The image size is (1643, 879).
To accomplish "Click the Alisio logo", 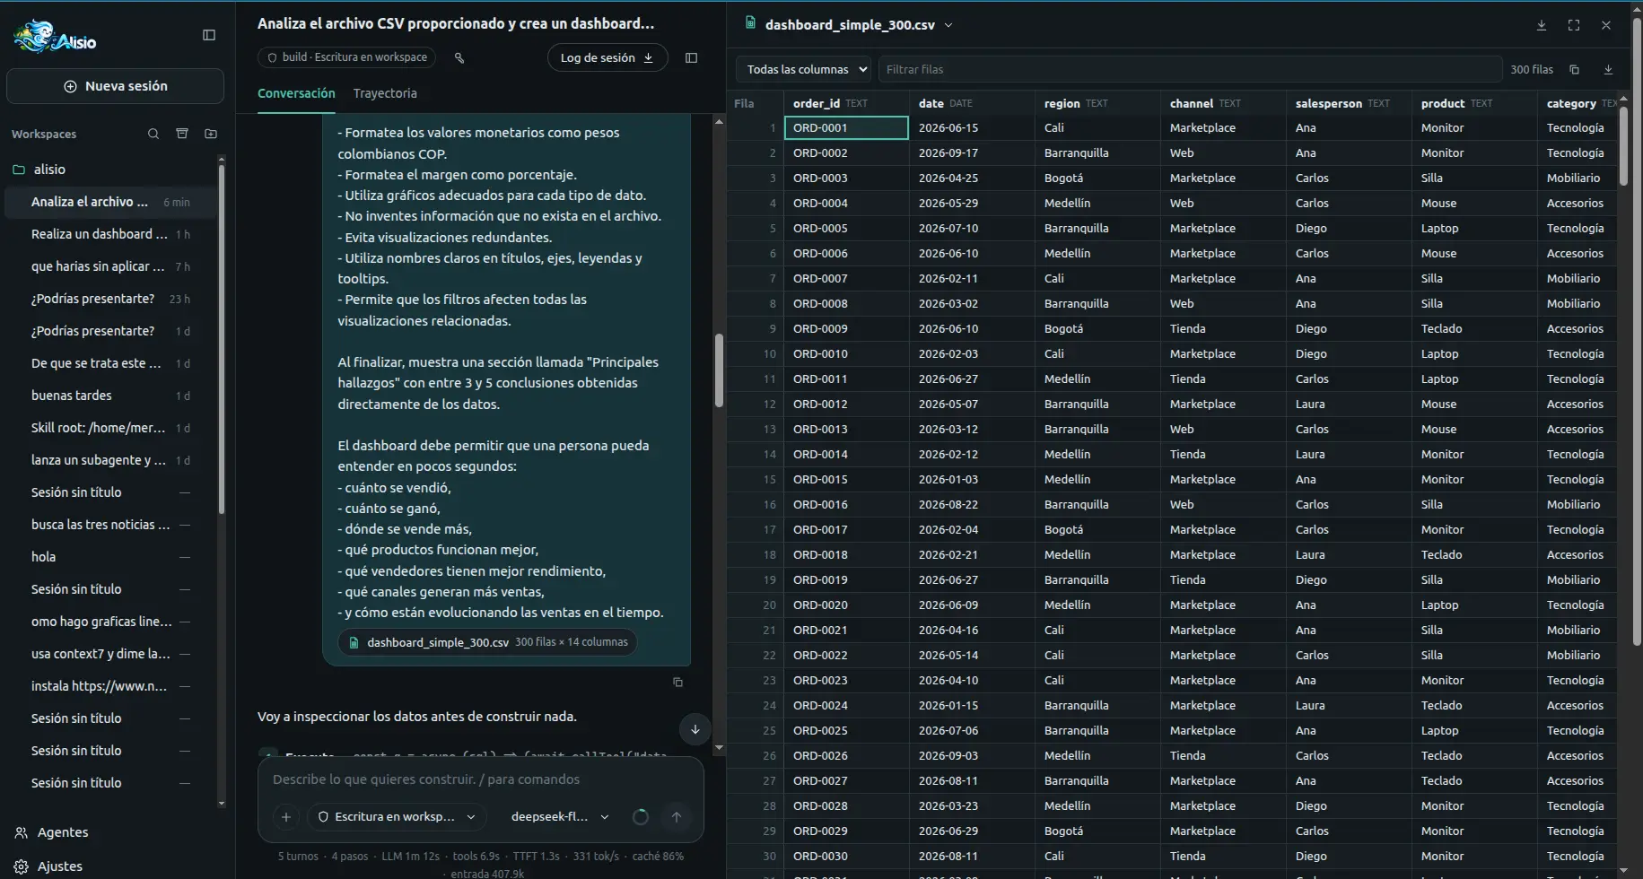I will 55,37.
